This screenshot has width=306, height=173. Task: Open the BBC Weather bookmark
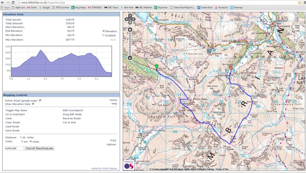pos(144,7)
